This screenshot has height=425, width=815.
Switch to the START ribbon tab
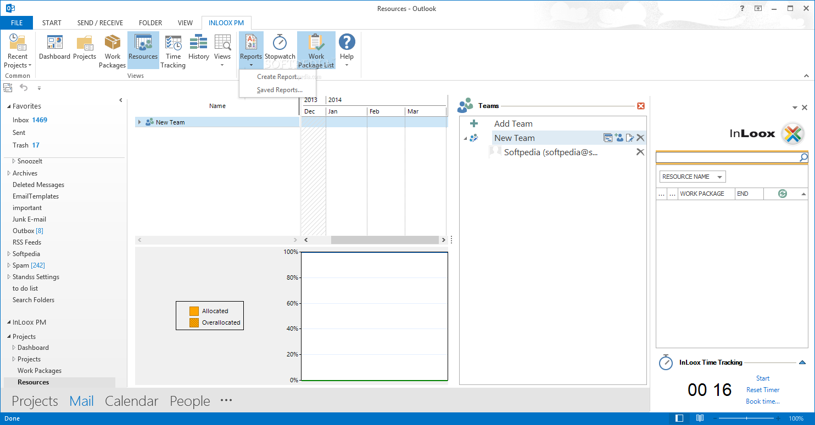[x=52, y=23]
